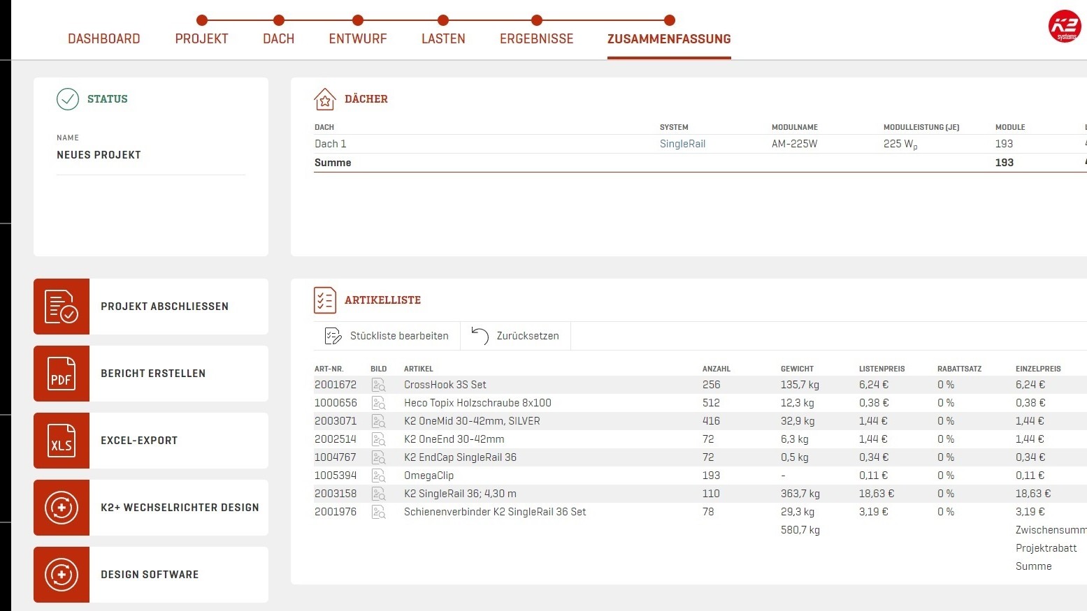Open the Entwurf step

pyautogui.click(x=358, y=39)
